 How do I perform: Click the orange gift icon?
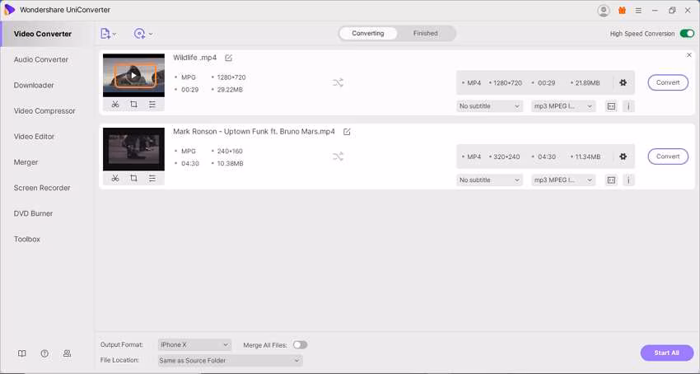(622, 11)
